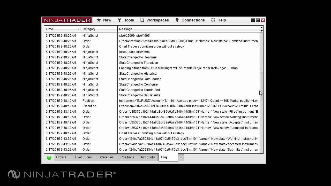
Task: Click the lifebuoy icon beside Help
Action: click(213, 20)
